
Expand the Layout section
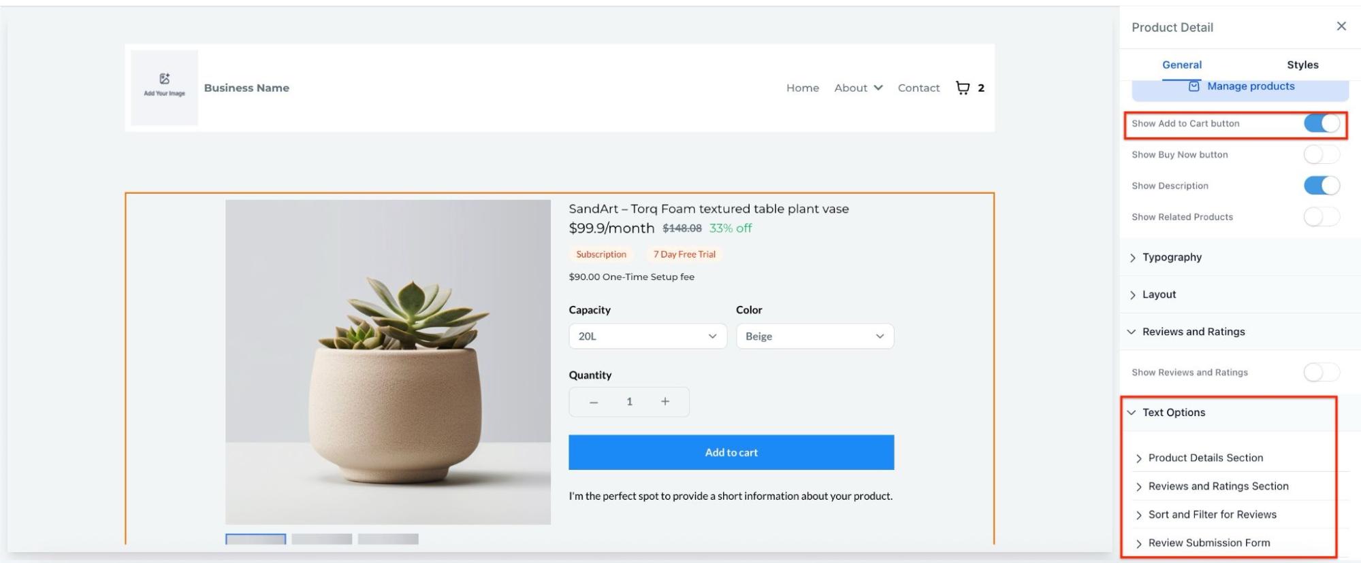(x=1159, y=294)
